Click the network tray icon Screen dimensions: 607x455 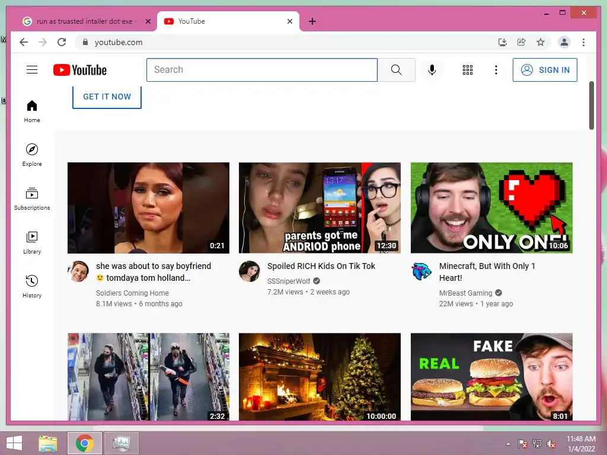click(x=537, y=444)
